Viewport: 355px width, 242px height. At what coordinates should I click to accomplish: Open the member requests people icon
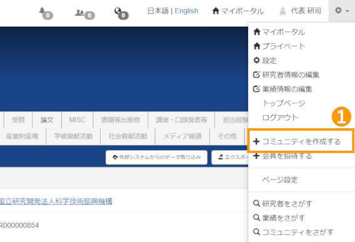click(85, 14)
